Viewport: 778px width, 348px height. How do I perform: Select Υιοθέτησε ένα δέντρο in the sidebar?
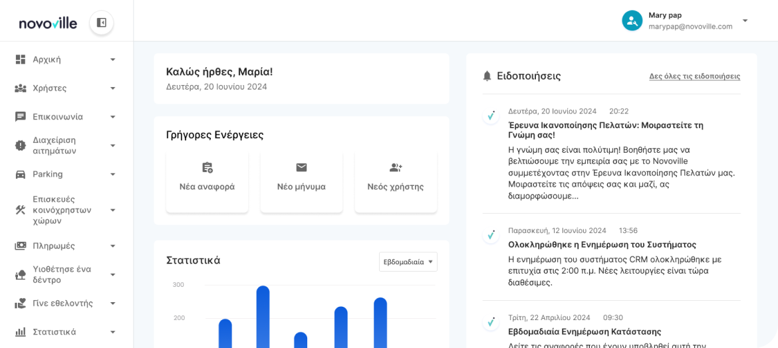click(x=62, y=274)
